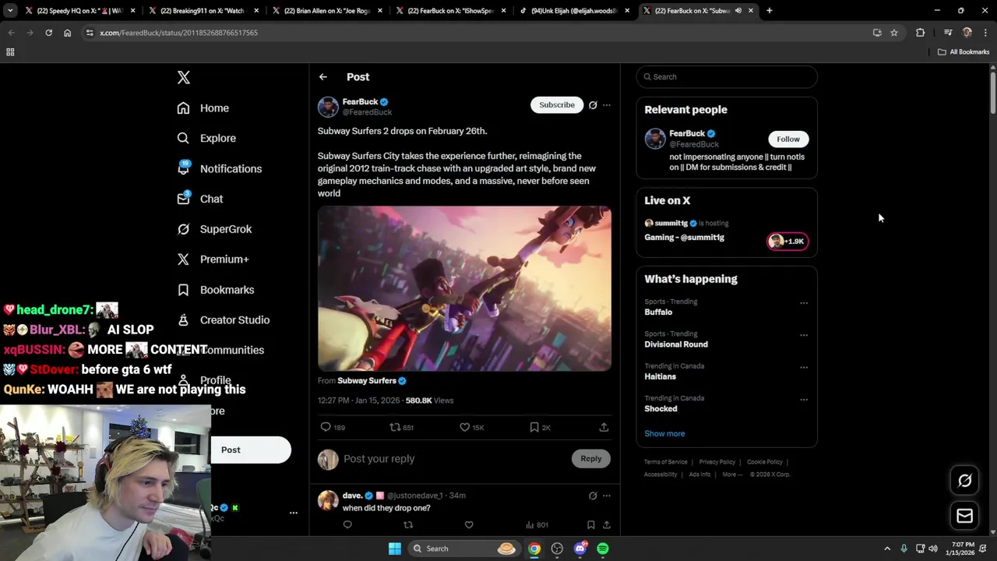The image size is (997, 561).
Task: Click Grok icon on FearBuck's post
Action: coord(593,105)
